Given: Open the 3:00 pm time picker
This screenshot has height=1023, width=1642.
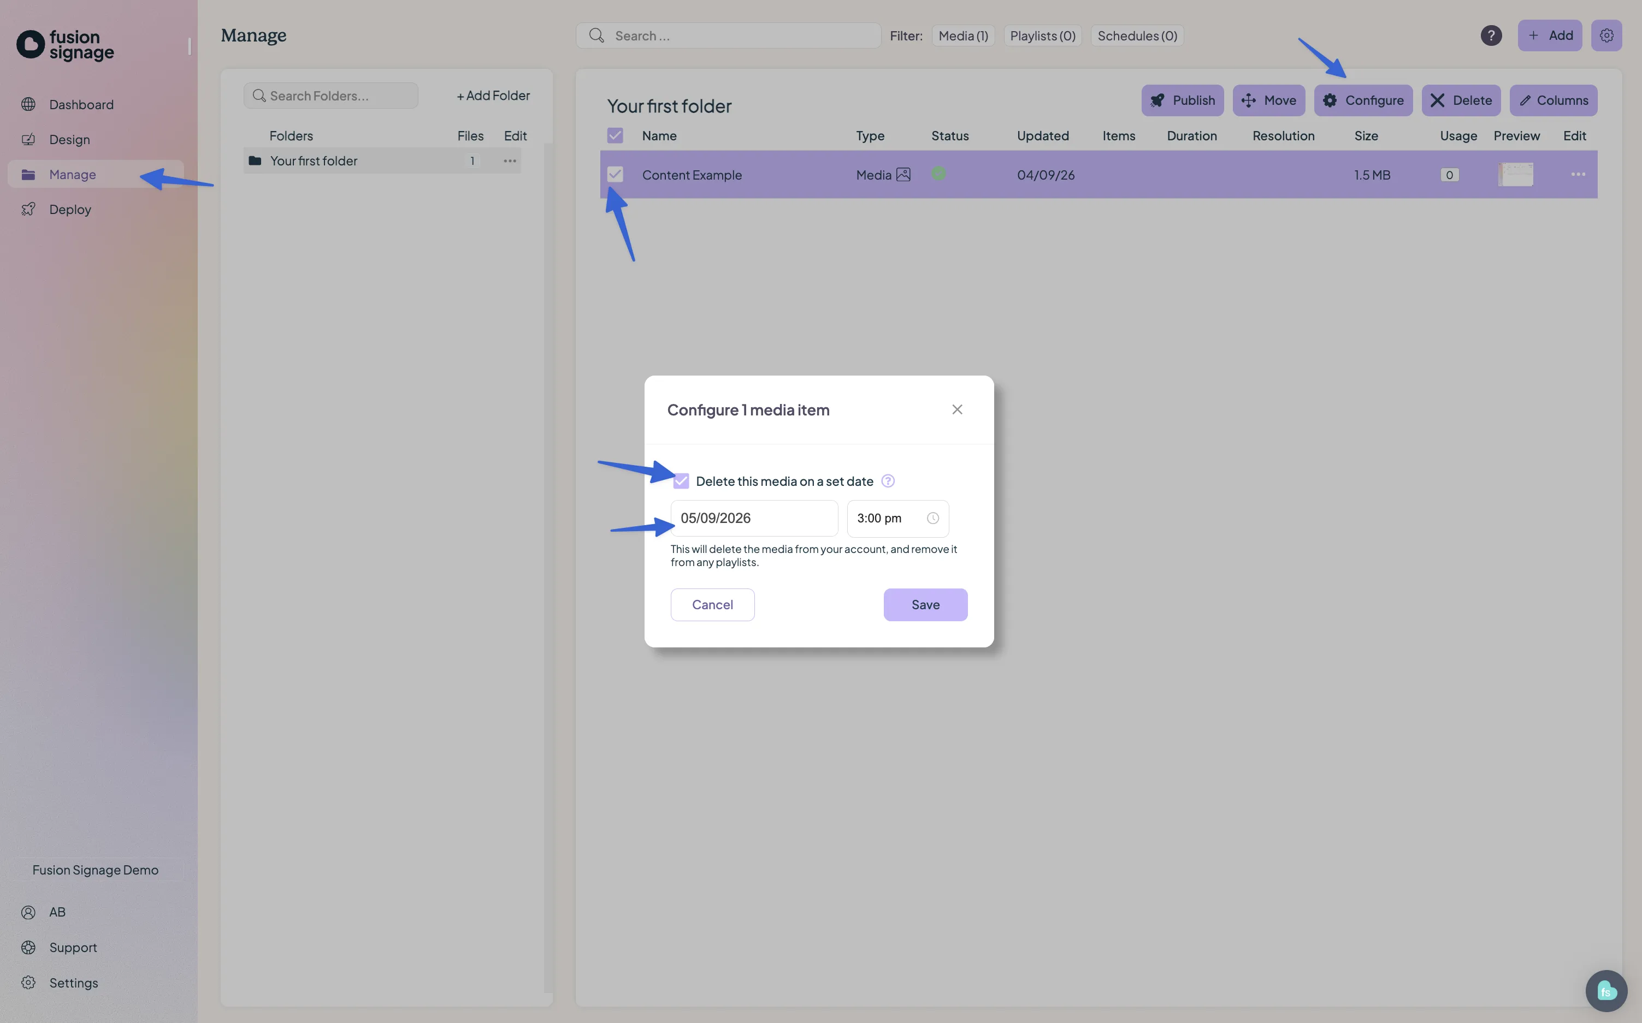Looking at the screenshot, I should click(x=897, y=518).
